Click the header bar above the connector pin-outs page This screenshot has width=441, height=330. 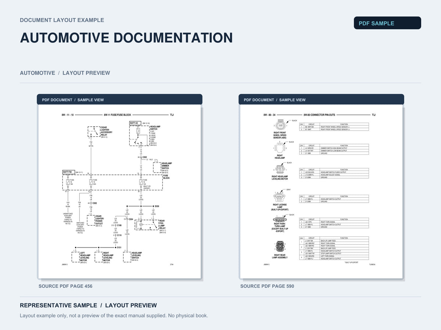point(321,99)
